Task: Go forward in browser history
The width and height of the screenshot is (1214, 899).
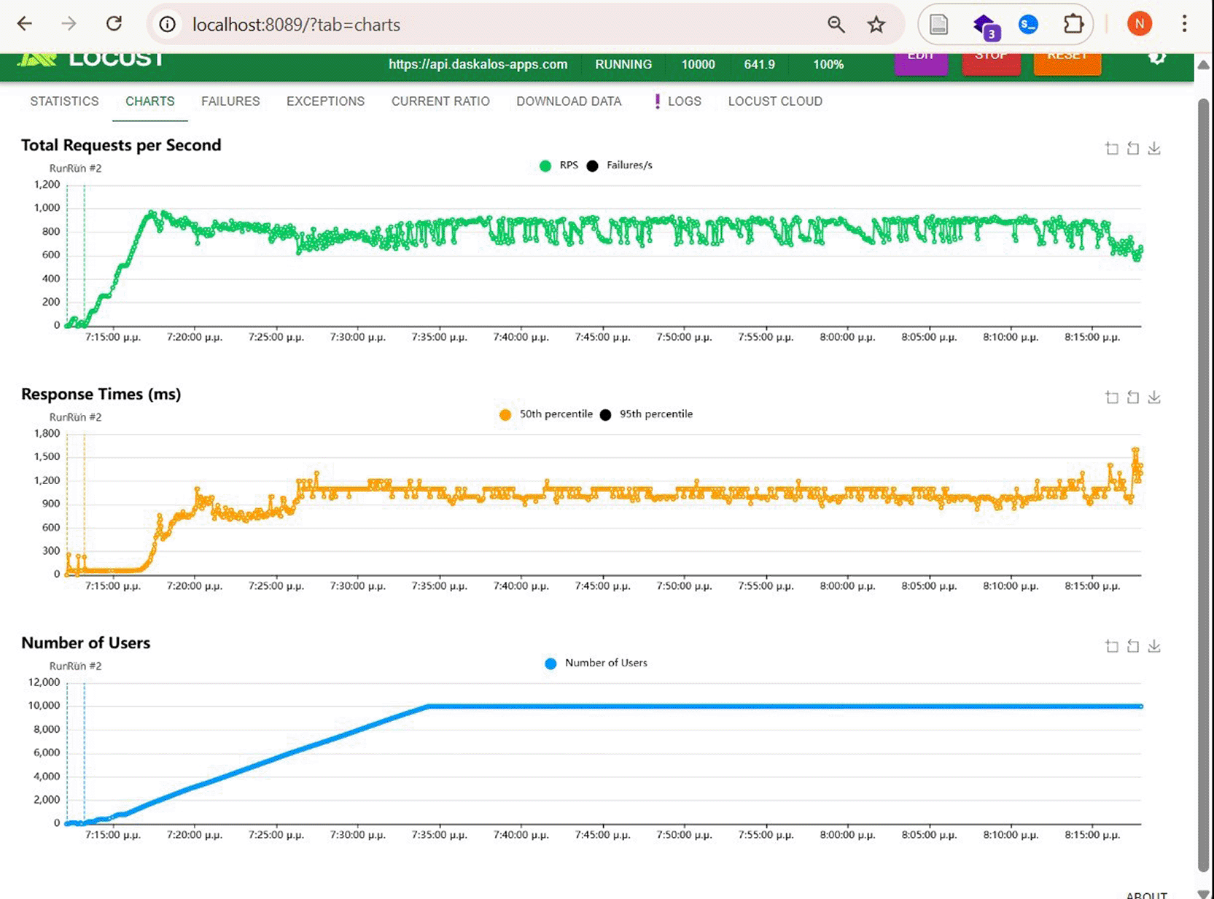Action: coord(69,24)
